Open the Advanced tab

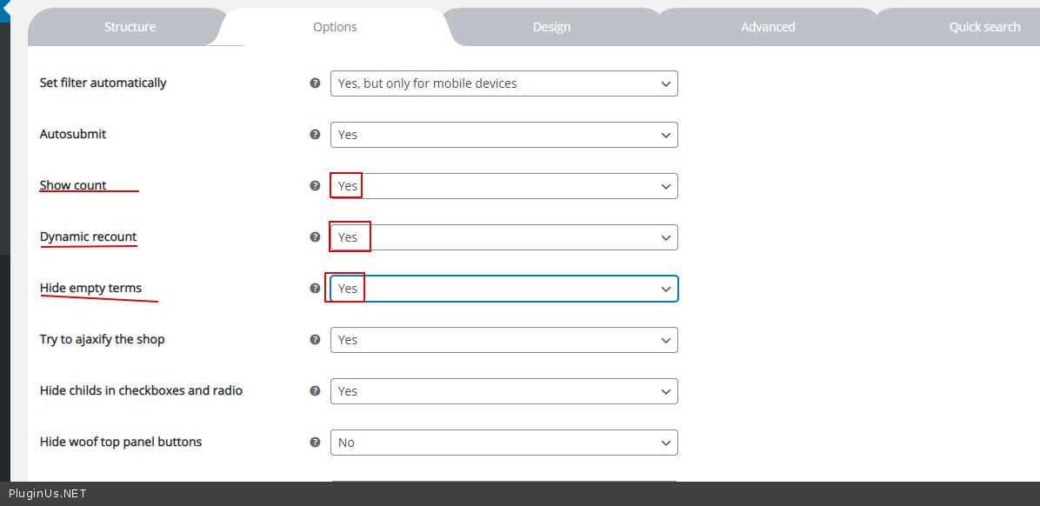click(x=768, y=27)
